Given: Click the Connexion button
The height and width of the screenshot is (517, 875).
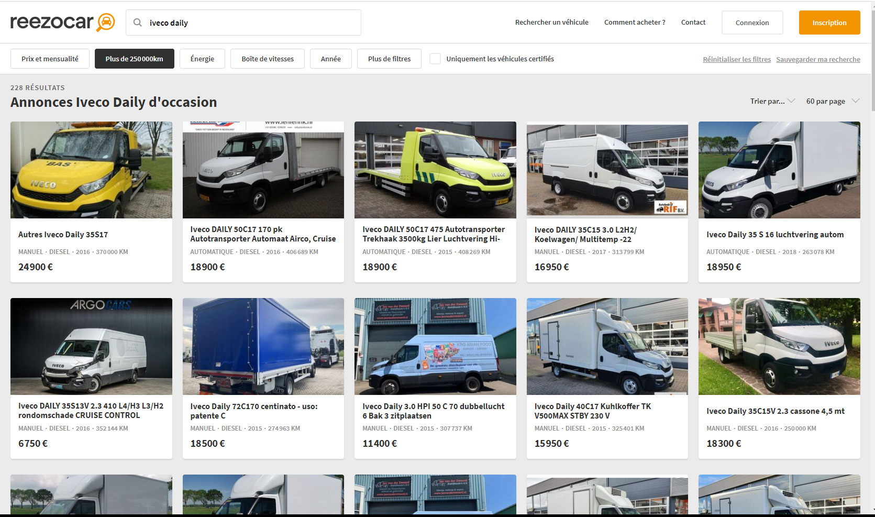Looking at the screenshot, I should pos(752,23).
